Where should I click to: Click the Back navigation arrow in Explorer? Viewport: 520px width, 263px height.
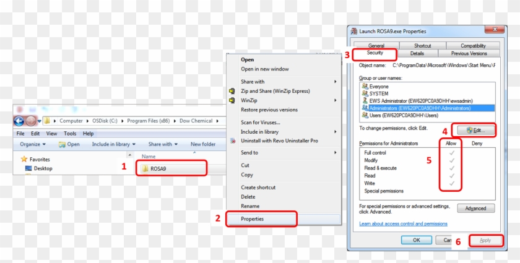[x=19, y=121]
